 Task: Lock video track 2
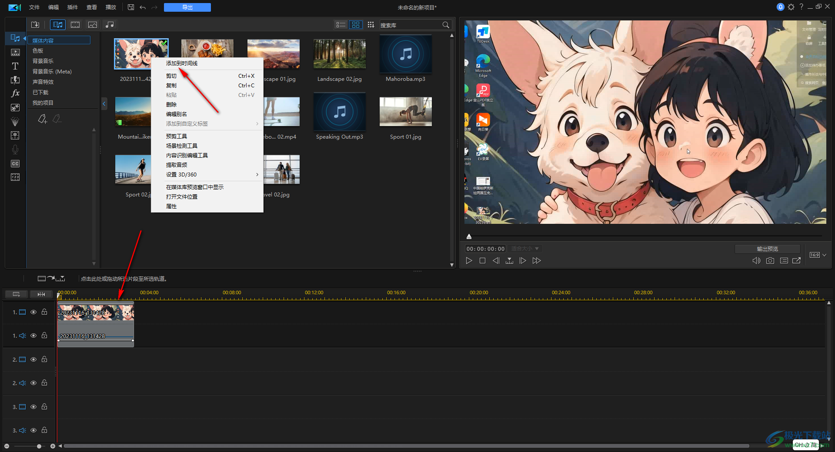[x=44, y=359]
